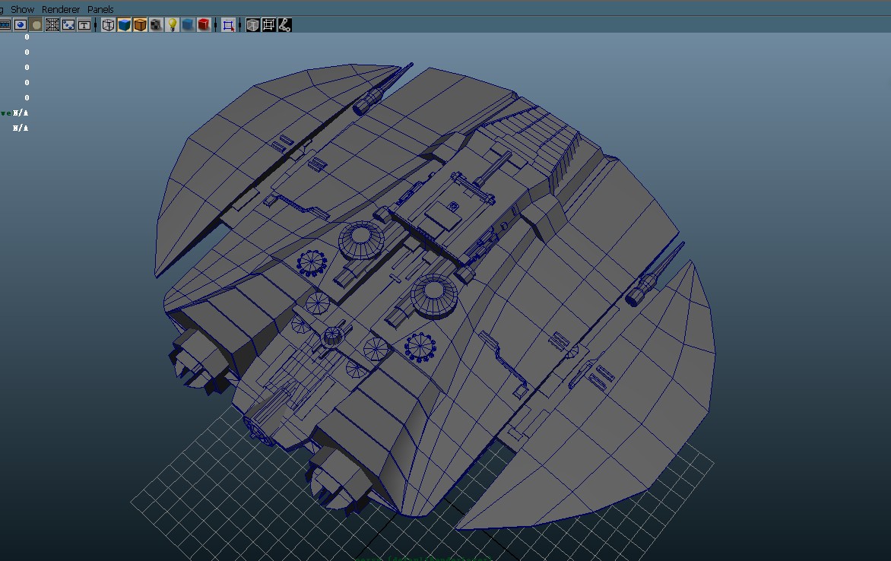Image resolution: width=891 pixels, height=561 pixels.
Task: Switch to Wireframe display mode
Action: 108,24
